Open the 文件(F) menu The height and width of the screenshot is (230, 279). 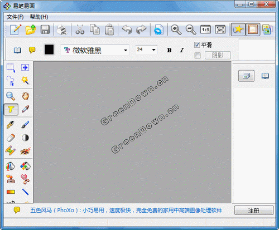15,17
